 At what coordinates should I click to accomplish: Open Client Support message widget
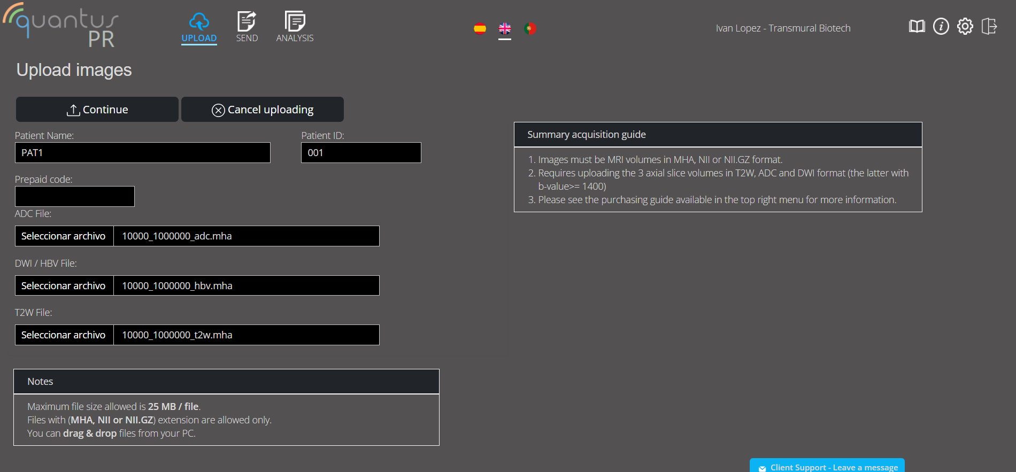point(827,466)
